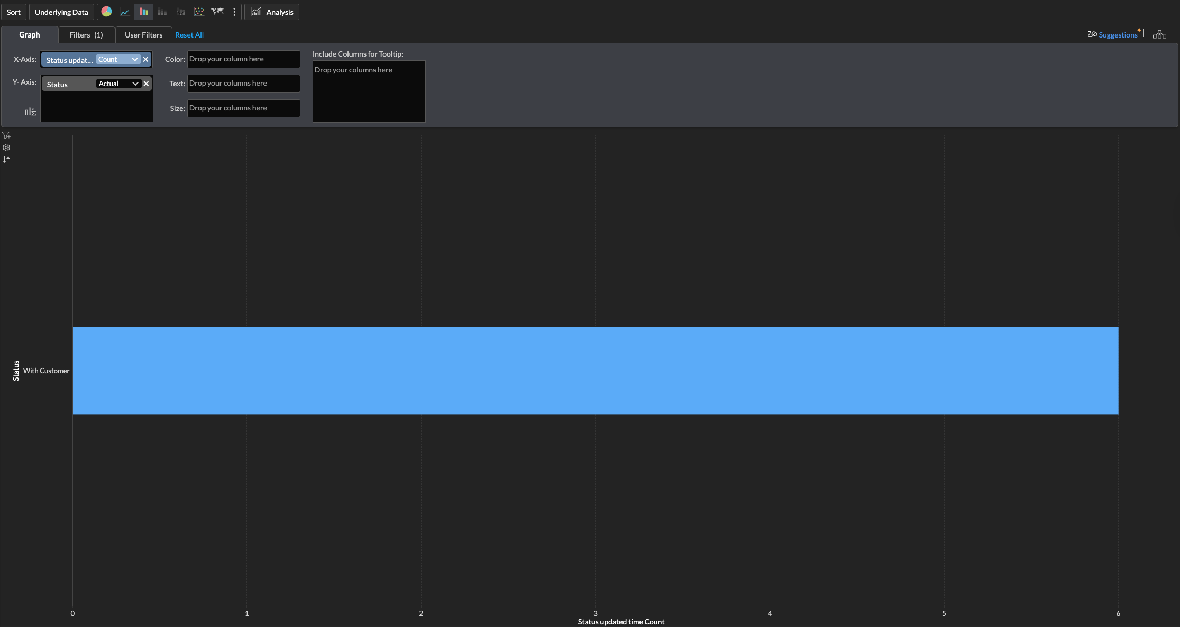Click the Reset All link
Image resolution: width=1180 pixels, height=627 pixels.
[189, 35]
